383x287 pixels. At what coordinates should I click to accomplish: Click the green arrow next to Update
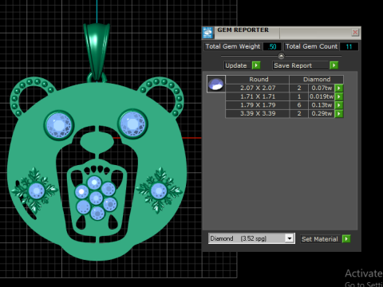click(x=256, y=65)
